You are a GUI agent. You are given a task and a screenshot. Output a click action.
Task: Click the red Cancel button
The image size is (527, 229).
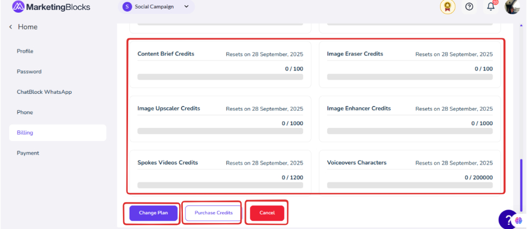click(x=267, y=213)
